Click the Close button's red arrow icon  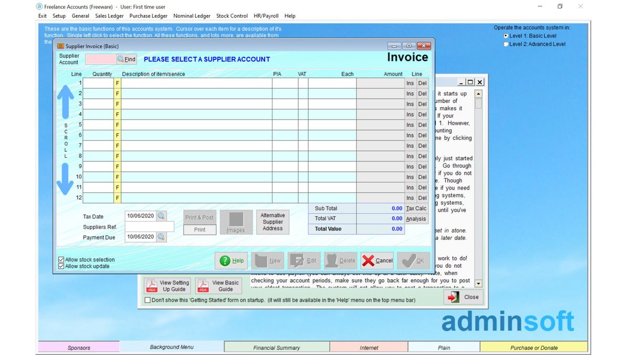(x=453, y=297)
